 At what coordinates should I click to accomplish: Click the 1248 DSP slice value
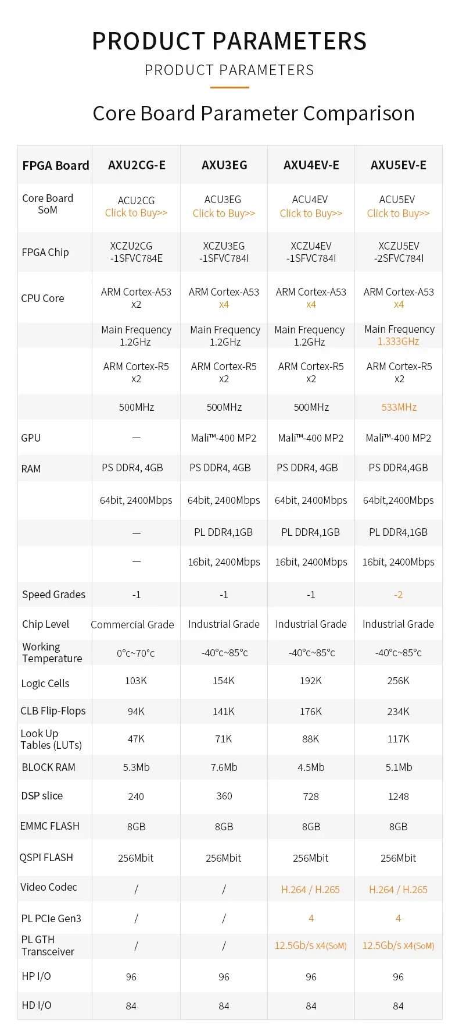(x=398, y=797)
